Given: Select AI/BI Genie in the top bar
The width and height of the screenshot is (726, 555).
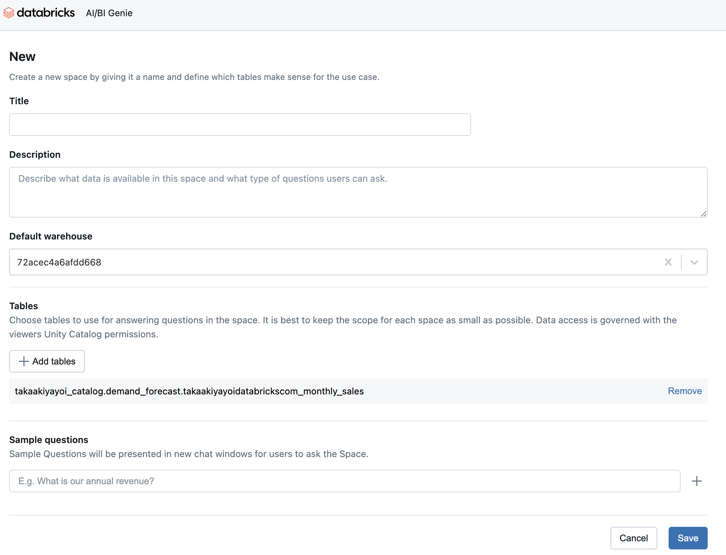Looking at the screenshot, I should coord(109,13).
